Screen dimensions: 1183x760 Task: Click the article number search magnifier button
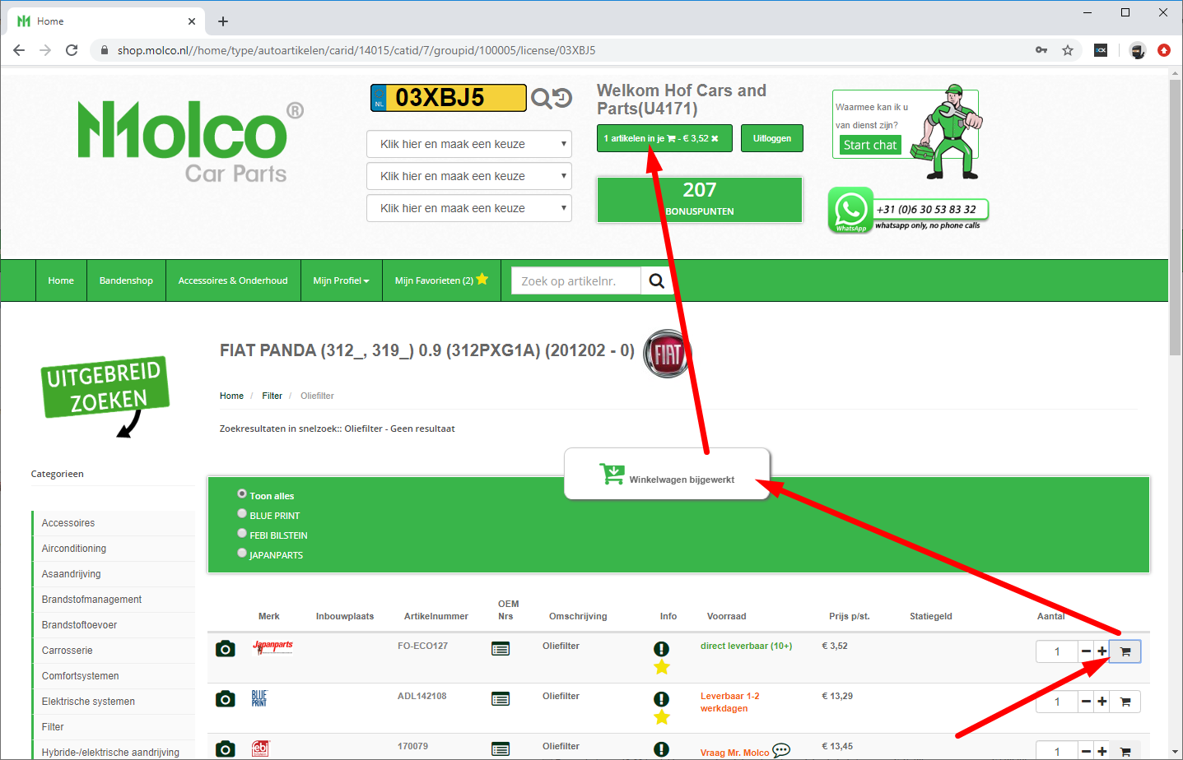tap(656, 280)
